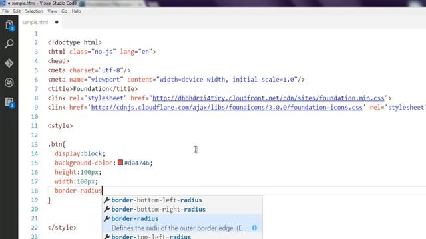Click the <head> tag line
The width and height of the screenshot is (426, 239).
point(59,61)
